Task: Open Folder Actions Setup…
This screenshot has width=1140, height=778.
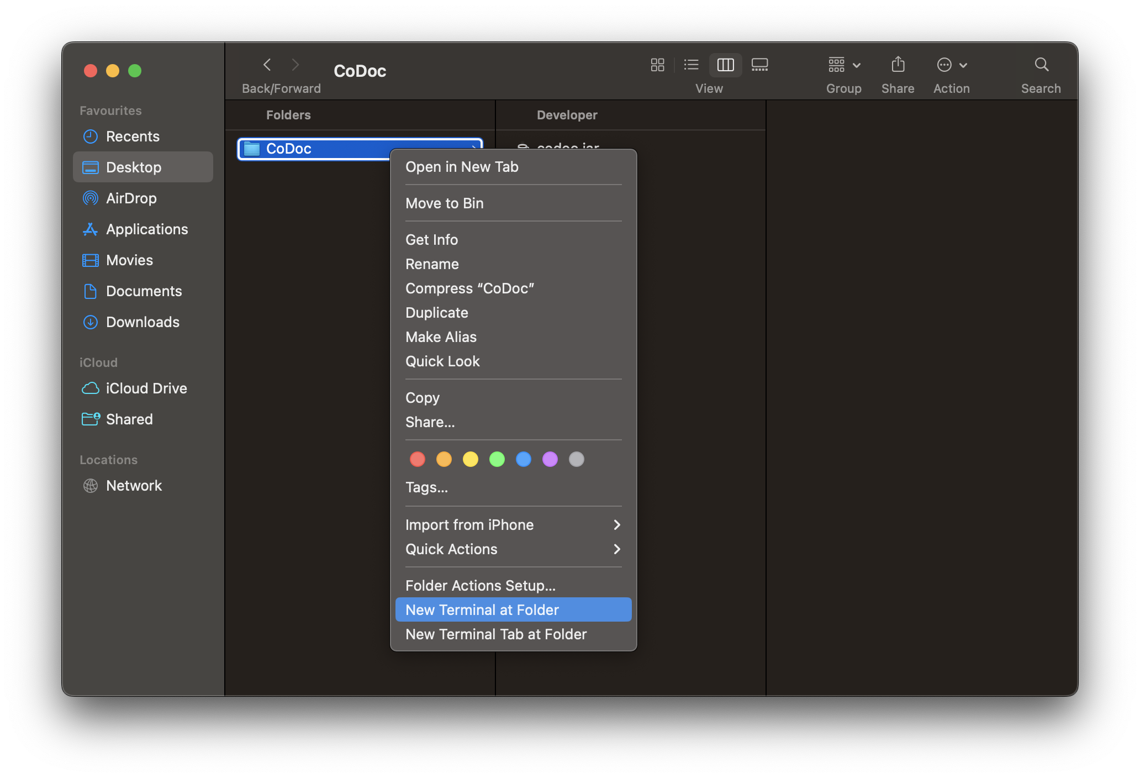Action: pyautogui.click(x=513, y=586)
